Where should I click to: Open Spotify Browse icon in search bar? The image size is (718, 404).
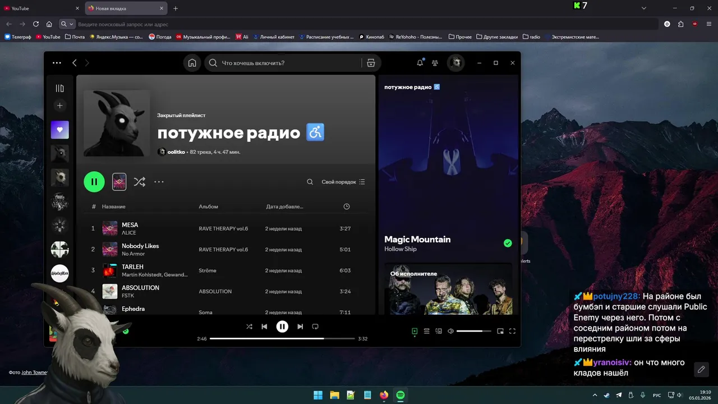(371, 63)
